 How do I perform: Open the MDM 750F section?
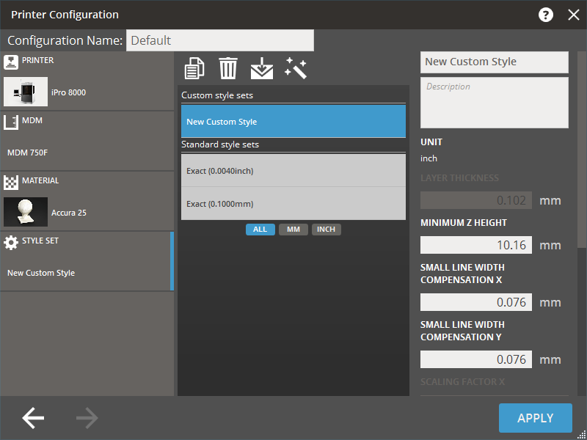87,142
